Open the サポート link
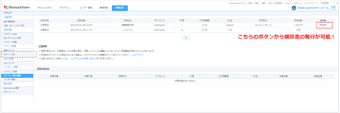The width and height of the screenshot is (340, 113). pos(297,3)
